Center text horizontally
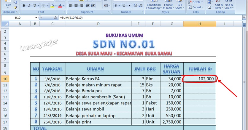248x130 pixels. click(76, 6)
